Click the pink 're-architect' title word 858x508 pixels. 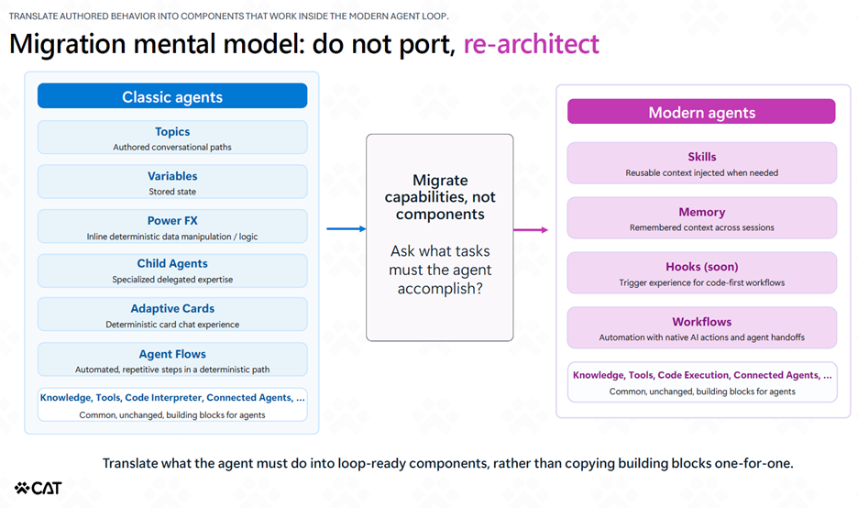pos(532,44)
